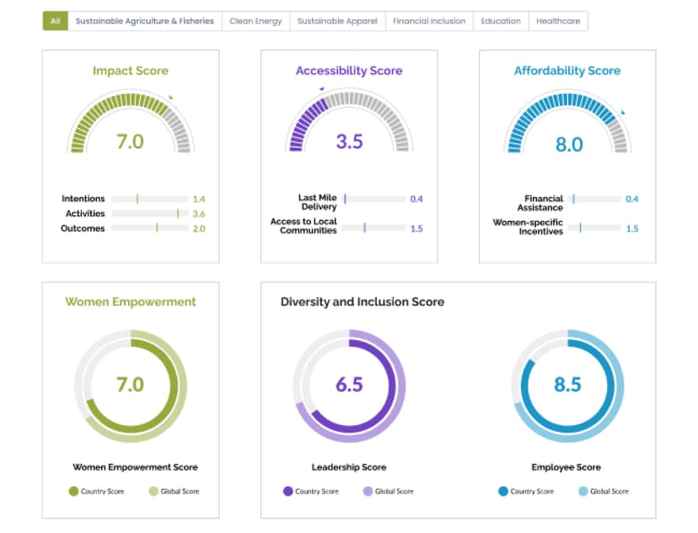
Task: Click green Country Score legend dot
Action: (73, 491)
